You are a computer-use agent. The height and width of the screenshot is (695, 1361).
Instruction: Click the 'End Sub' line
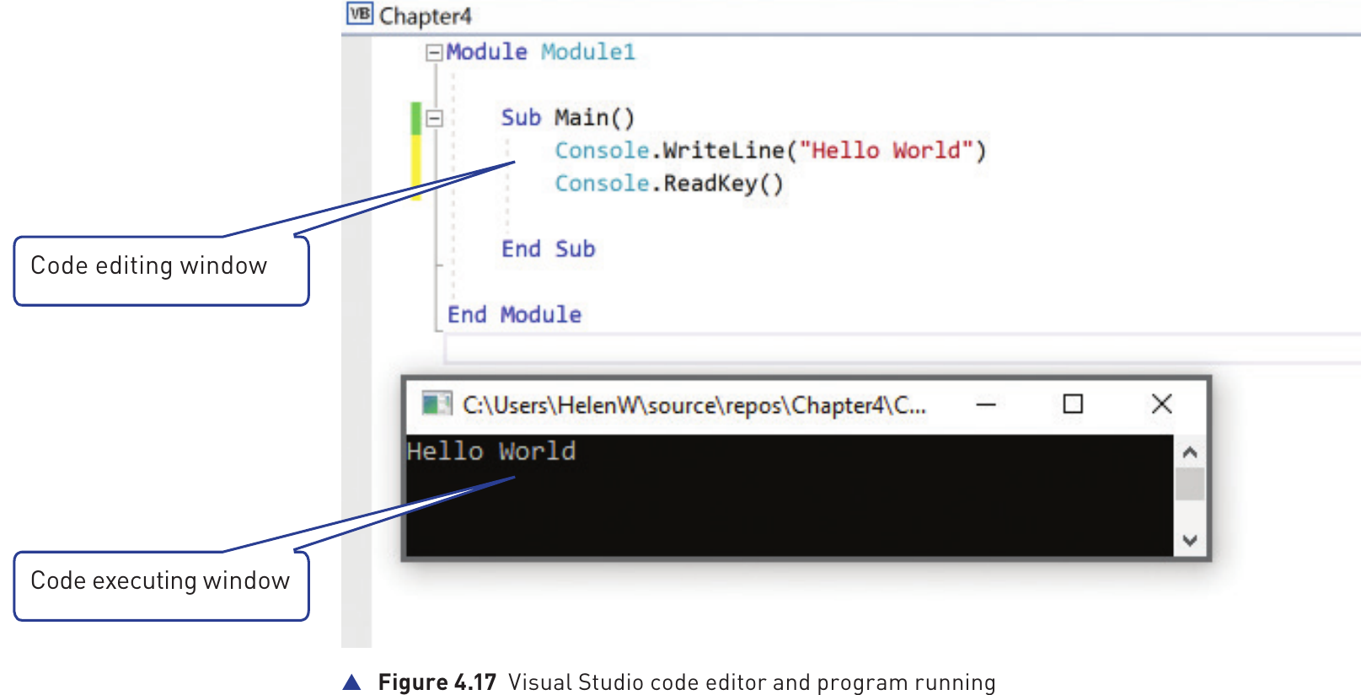pyautogui.click(x=548, y=249)
